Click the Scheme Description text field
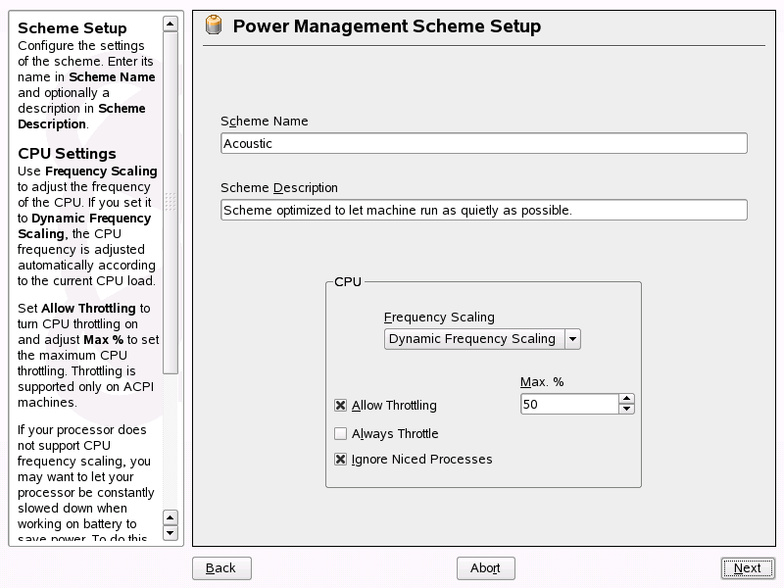Screen dimensions: 784x588 coord(484,210)
